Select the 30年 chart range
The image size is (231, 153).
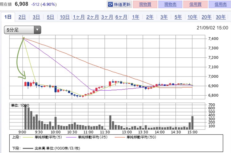pos(221,17)
